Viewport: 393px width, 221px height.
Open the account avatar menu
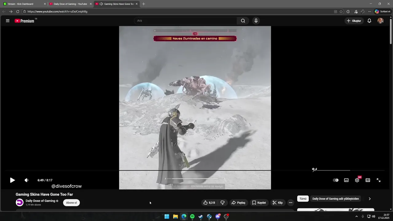pyautogui.click(x=380, y=21)
